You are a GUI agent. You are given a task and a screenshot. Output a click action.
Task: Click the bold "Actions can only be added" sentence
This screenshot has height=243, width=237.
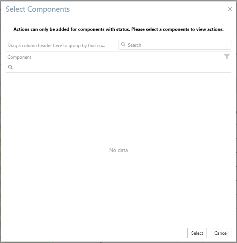pyautogui.click(x=71, y=29)
